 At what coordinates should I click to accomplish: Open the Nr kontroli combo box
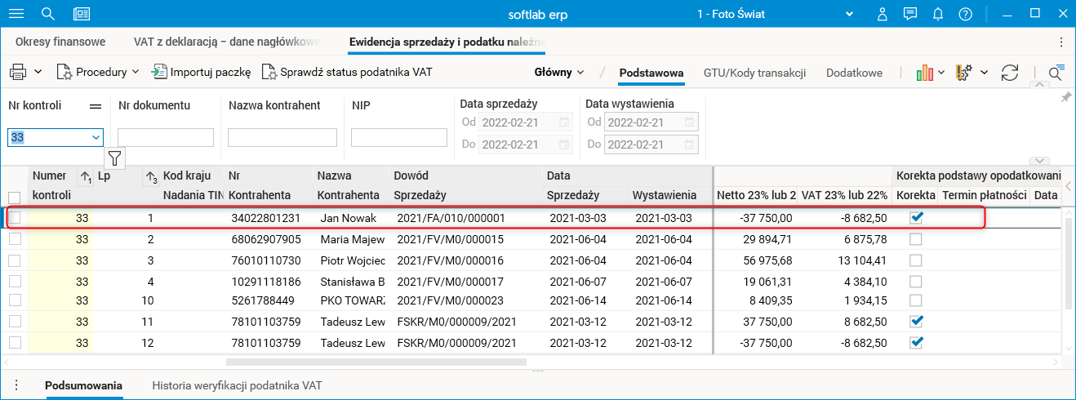(x=56, y=138)
